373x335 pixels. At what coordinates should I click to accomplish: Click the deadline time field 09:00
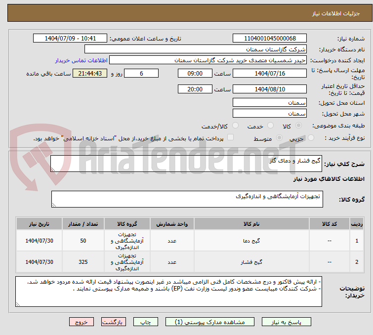[195, 73]
